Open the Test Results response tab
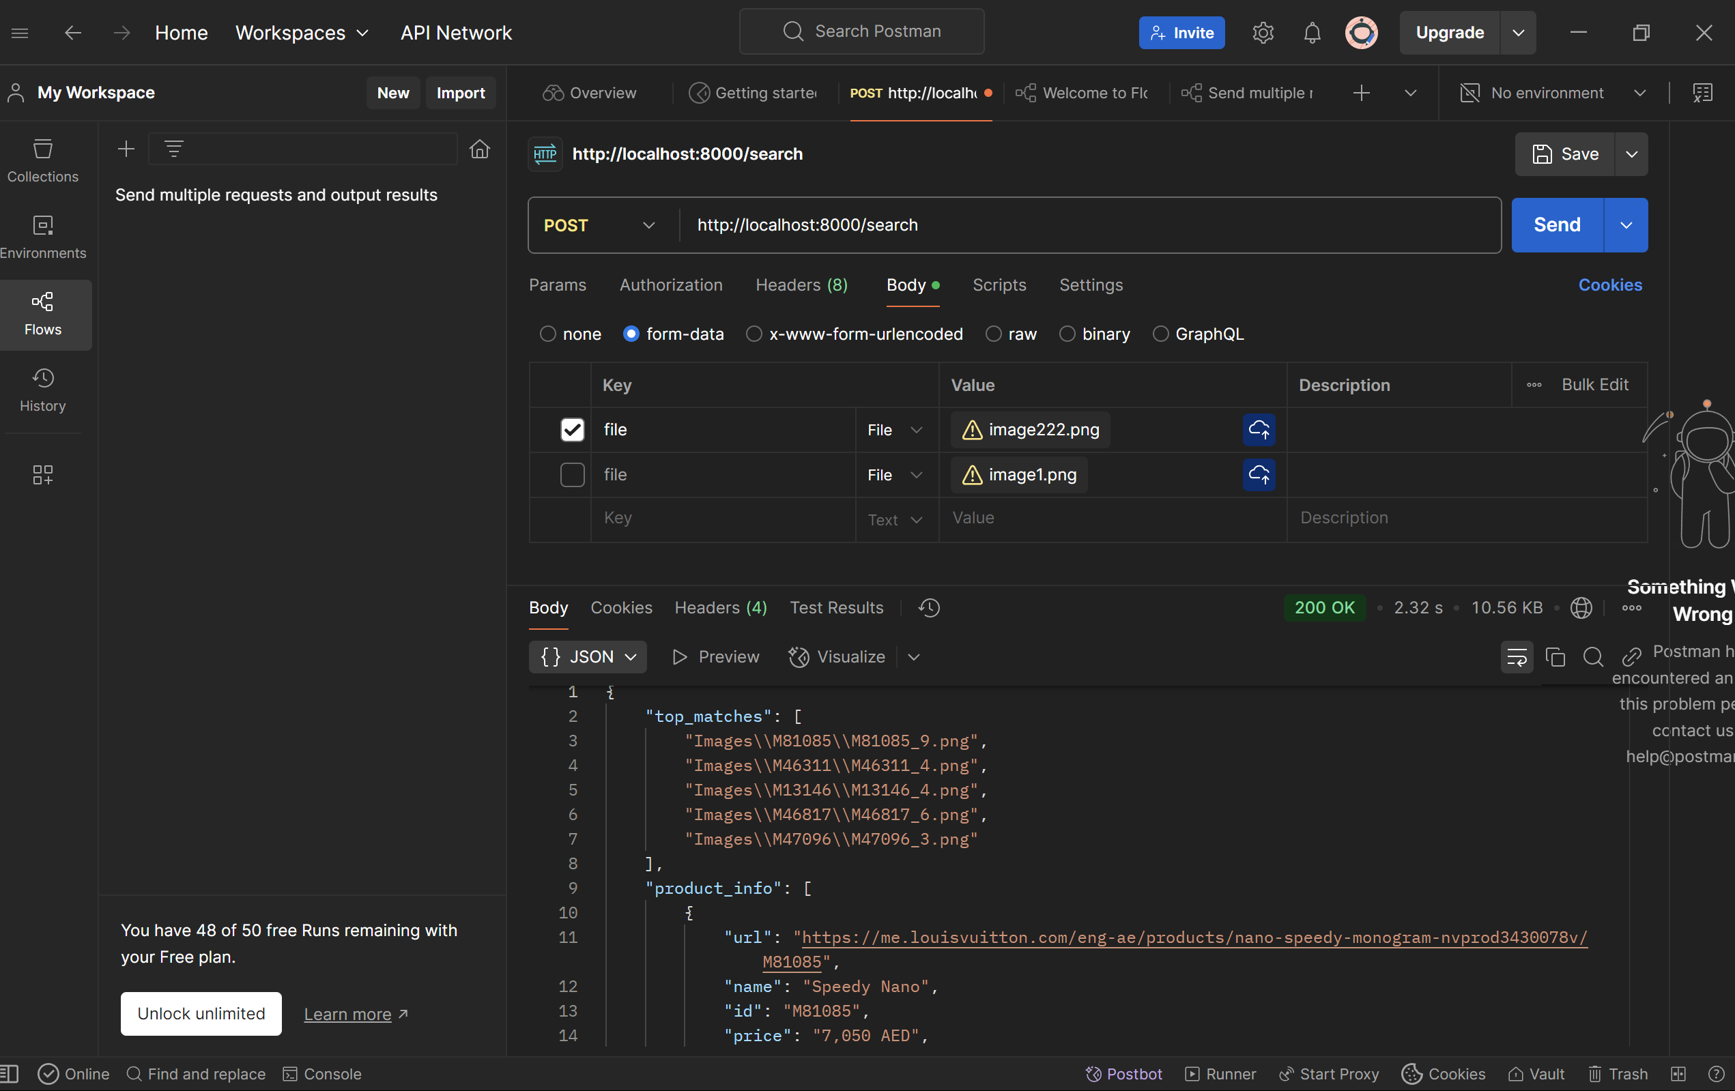This screenshot has width=1735, height=1091. (836, 608)
